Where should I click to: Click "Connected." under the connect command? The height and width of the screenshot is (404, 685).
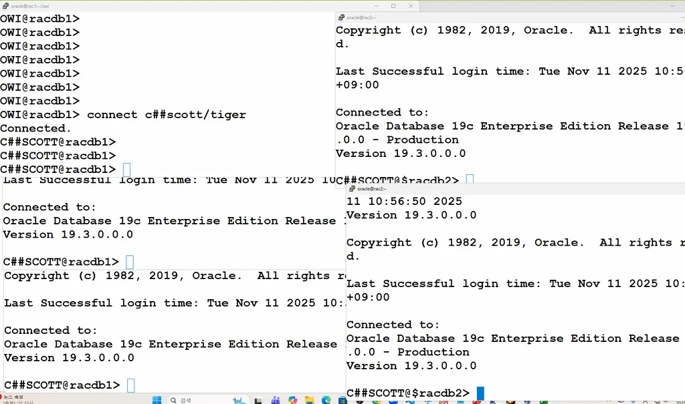35,128
